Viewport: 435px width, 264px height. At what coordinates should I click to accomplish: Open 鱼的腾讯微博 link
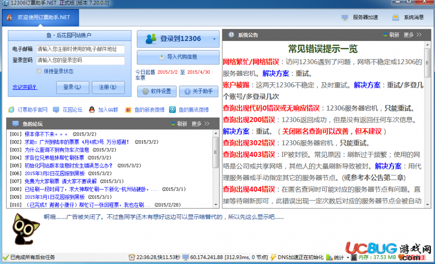(x=194, y=110)
